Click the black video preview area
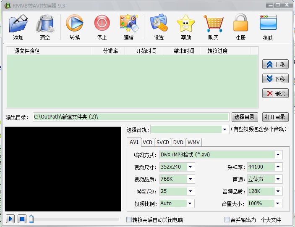 click(63, 169)
